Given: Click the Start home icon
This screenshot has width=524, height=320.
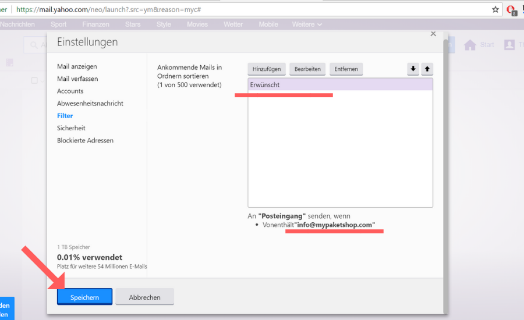Looking at the screenshot, I should (x=470, y=45).
